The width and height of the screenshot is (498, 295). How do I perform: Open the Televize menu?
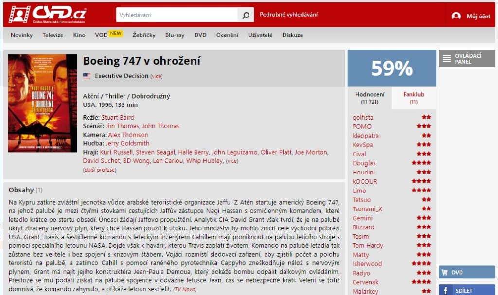coord(53,35)
